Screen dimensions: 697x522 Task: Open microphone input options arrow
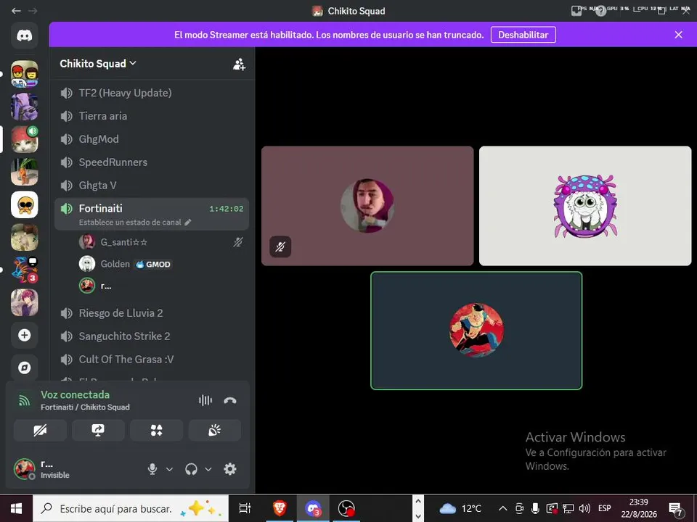(169, 469)
